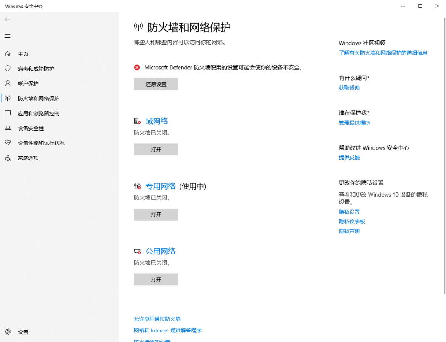Image resolution: width=446 pixels, height=342 pixels.
Task: Click the Windows 社区视频 heading
Action: pos(362,43)
